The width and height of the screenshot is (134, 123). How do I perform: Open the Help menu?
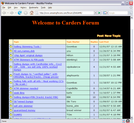point(50,7)
